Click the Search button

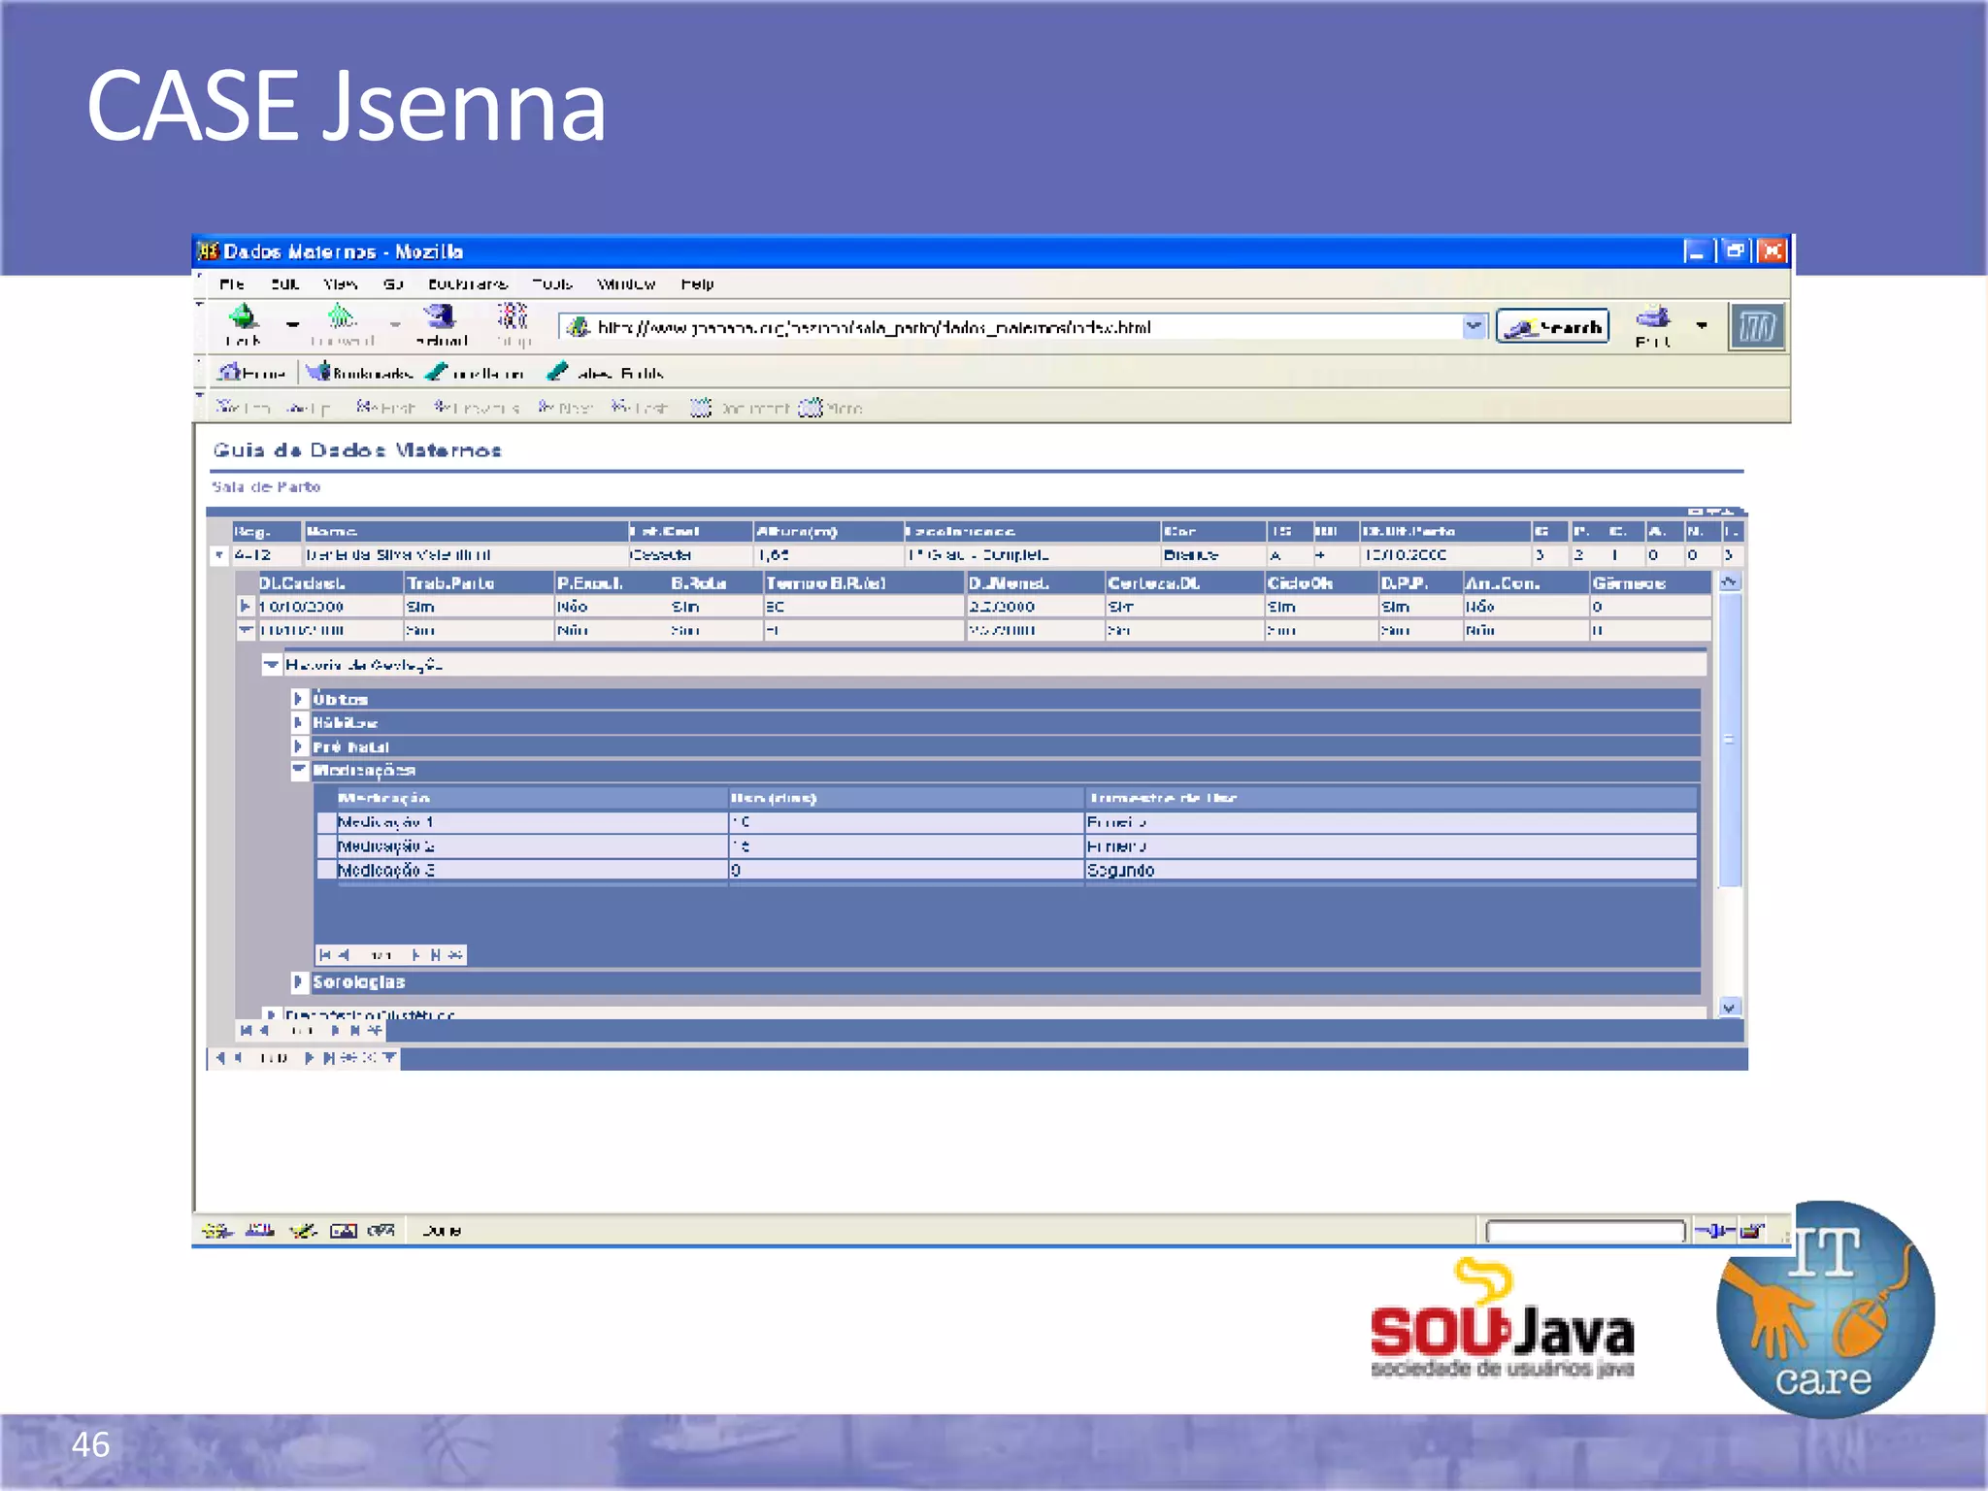tap(1552, 327)
